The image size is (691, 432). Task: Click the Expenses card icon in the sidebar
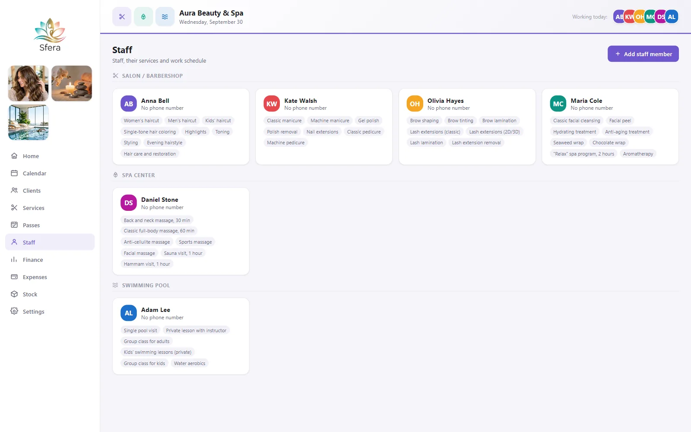tap(14, 277)
